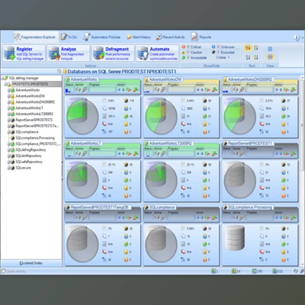The width and height of the screenshot is (305, 305).
Task: Expand the AdventureWorks tree node
Action: point(8,90)
